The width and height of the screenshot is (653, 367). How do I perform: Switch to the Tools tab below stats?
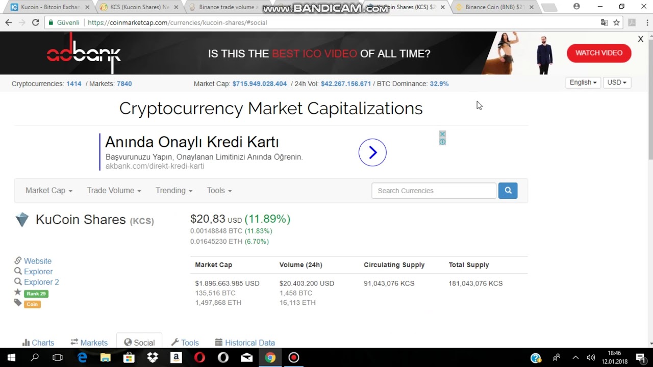pyautogui.click(x=185, y=343)
